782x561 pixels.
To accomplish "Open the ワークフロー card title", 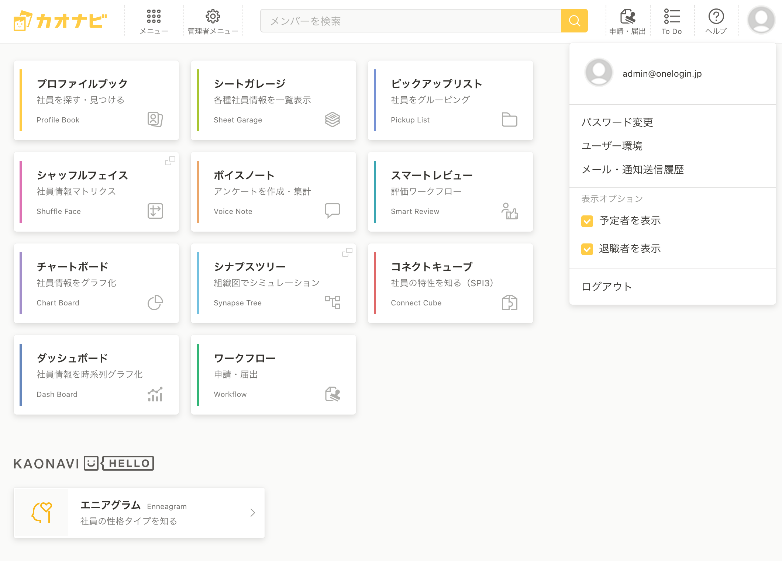I will click(245, 358).
